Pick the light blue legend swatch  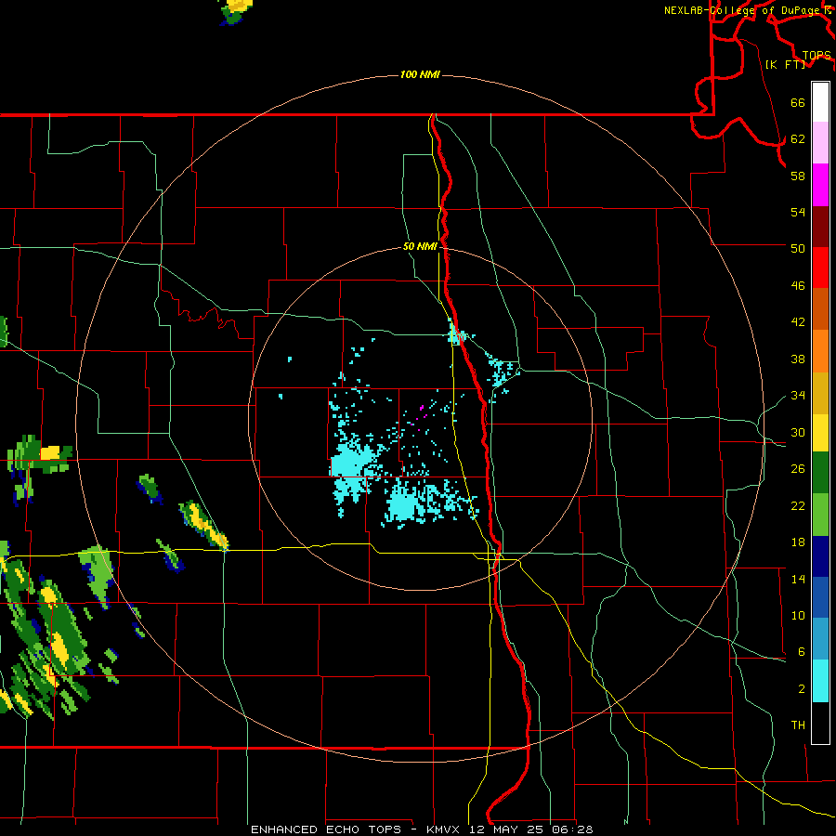820,639
